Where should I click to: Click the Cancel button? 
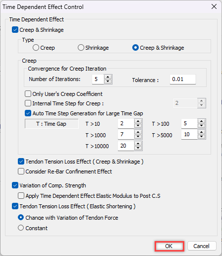point(202,246)
